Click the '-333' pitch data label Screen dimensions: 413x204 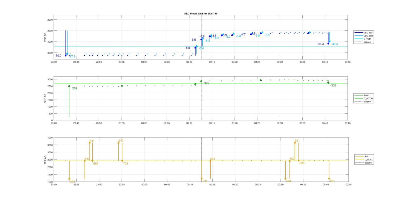coord(333,85)
